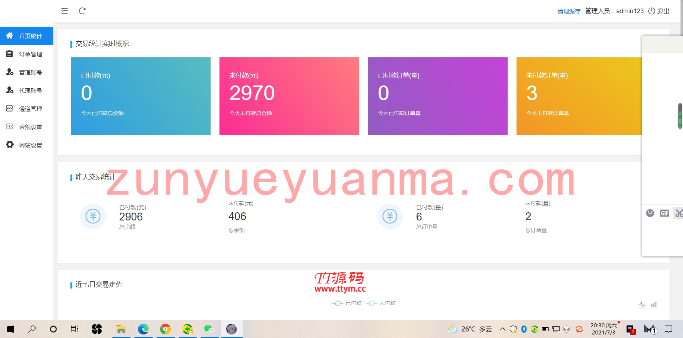This screenshot has height=338, width=683.
Task: Open emoji picker in chat panel
Action: click(x=650, y=213)
